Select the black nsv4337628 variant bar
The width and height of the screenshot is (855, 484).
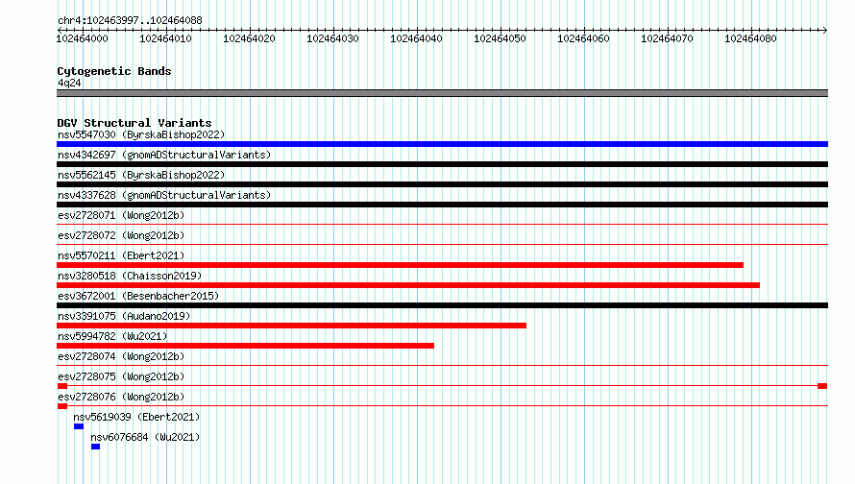pyautogui.click(x=442, y=205)
